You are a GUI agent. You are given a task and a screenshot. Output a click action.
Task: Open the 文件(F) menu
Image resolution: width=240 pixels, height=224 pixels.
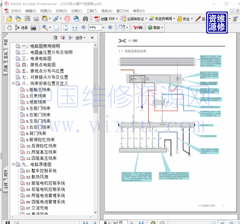[x=16, y=11]
